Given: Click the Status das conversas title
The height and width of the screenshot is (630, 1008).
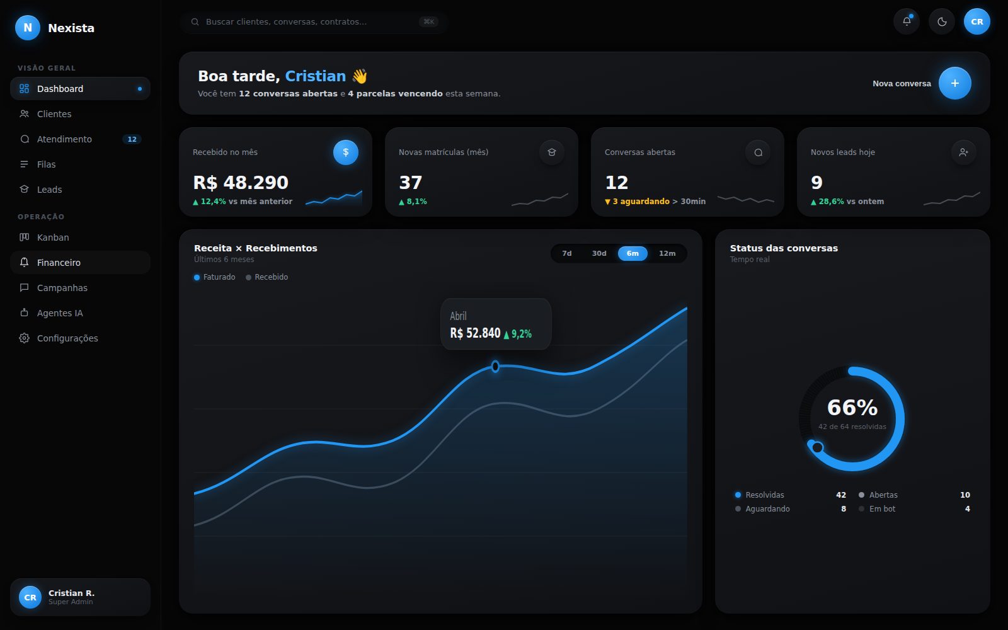Looking at the screenshot, I should click(x=784, y=248).
